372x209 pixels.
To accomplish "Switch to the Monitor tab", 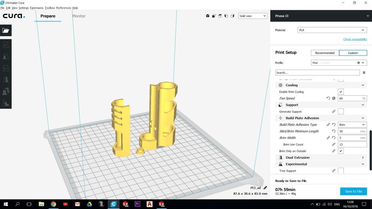I will pos(79,16).
